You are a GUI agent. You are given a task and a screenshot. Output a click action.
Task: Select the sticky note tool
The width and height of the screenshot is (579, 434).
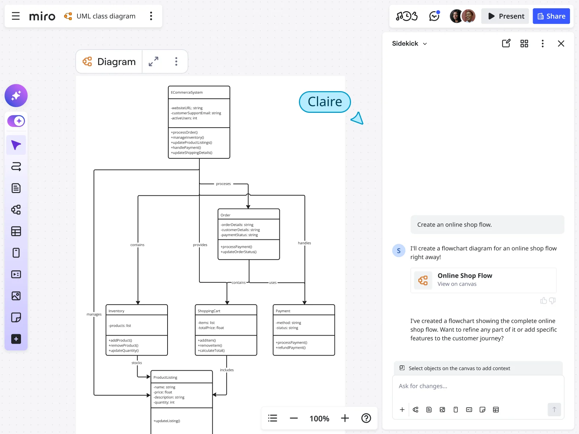pos(16,318)
